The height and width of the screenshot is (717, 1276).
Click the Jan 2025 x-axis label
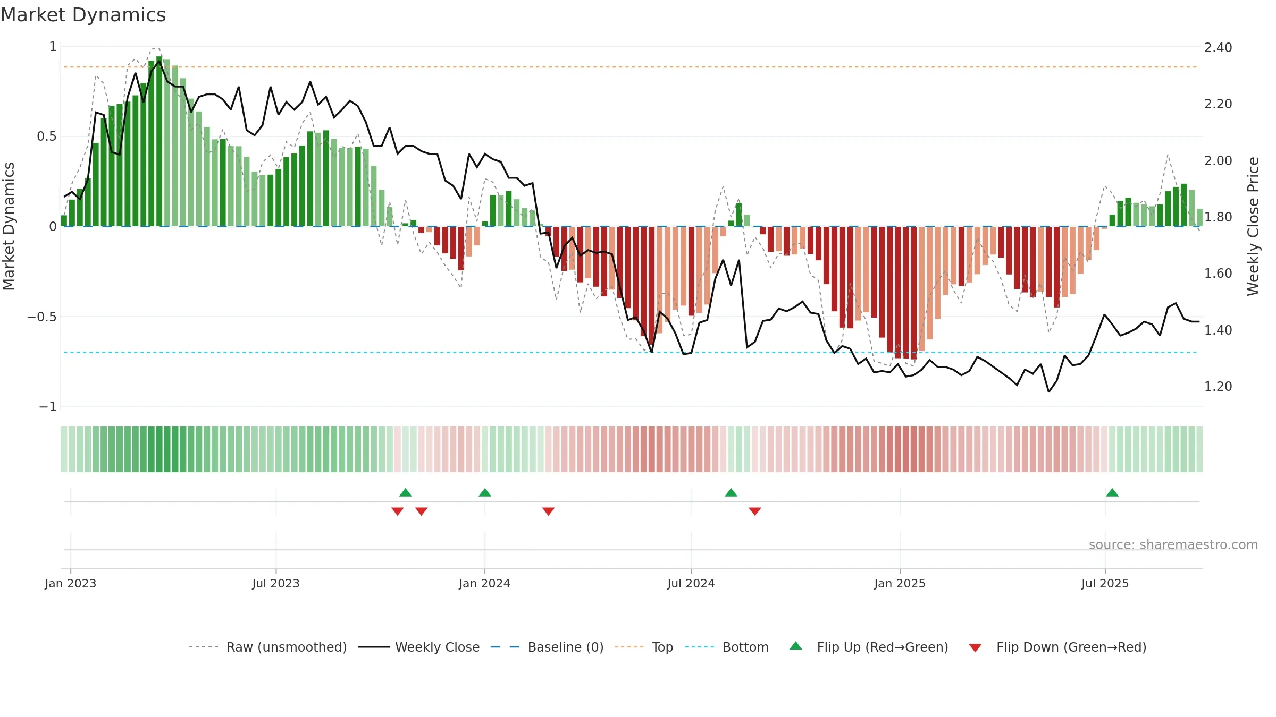click(x=900, y=583)
